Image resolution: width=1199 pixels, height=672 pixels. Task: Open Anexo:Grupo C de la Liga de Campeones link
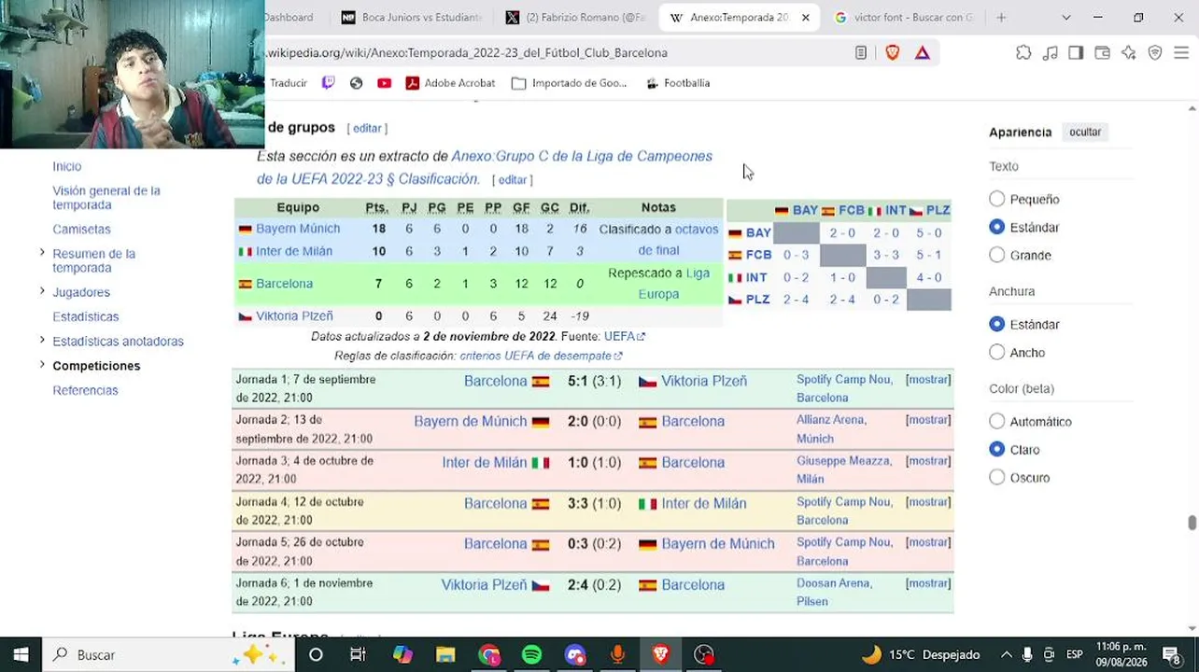tap(582, 156)
